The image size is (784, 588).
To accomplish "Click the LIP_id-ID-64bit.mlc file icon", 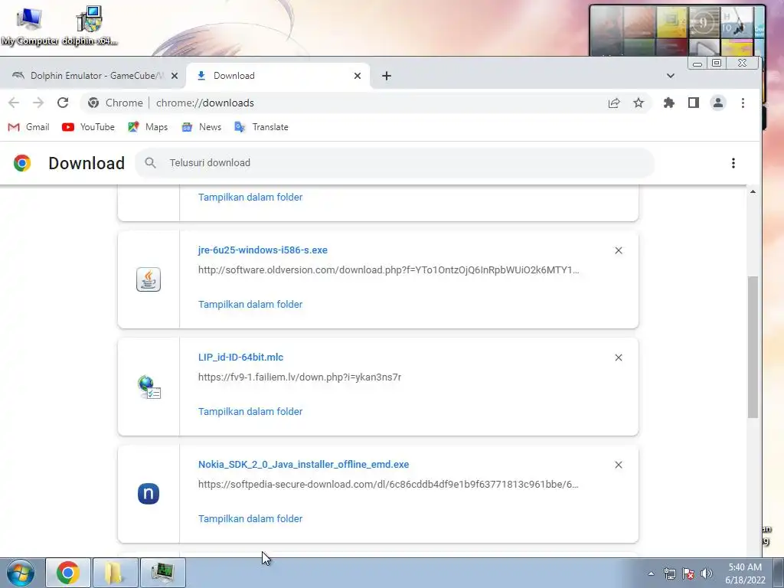I will pos(149,387).
